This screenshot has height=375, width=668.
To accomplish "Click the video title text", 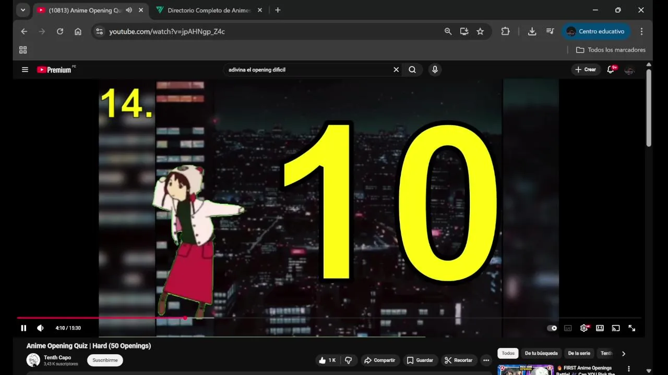I will pos(89,346).
